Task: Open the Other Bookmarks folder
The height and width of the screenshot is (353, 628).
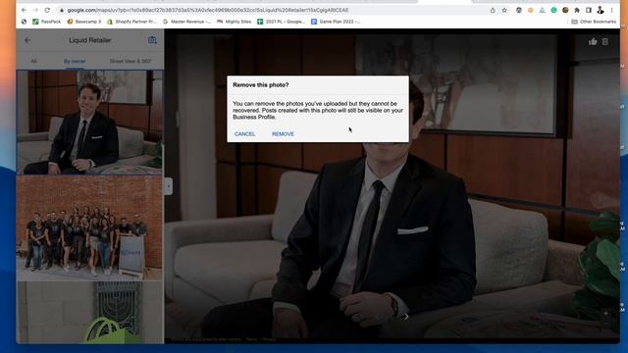Action: (x=594, y=22)
